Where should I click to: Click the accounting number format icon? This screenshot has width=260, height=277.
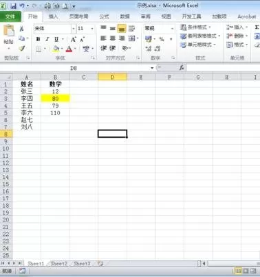click(149, 39)
